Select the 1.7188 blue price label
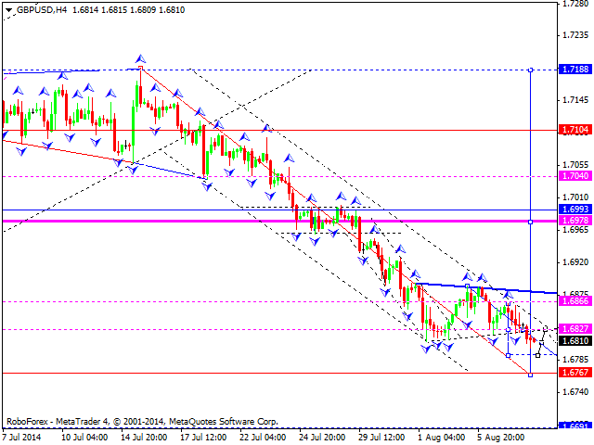594x445 pixels. tap(575, 70)
